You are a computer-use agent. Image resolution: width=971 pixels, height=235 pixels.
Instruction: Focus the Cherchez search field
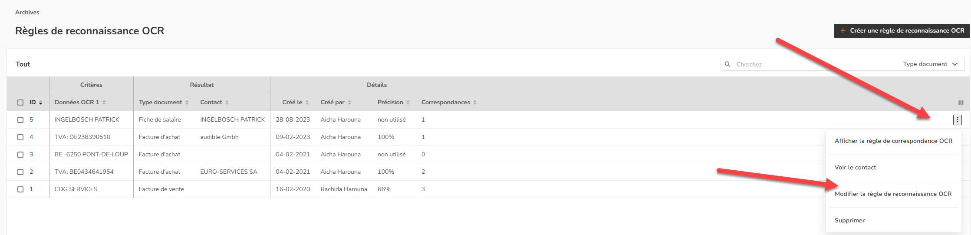pyautogui.click(x=807, y=64)
